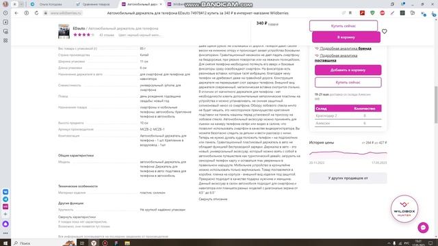
Task: Click В корзину pink header button
Action: pos(346,37)
